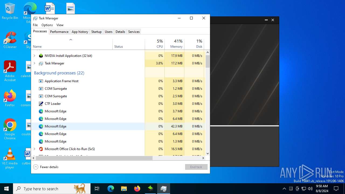Open Task View on the taskbar
This screenshot has width=345, height=194.
coord(97,189)
